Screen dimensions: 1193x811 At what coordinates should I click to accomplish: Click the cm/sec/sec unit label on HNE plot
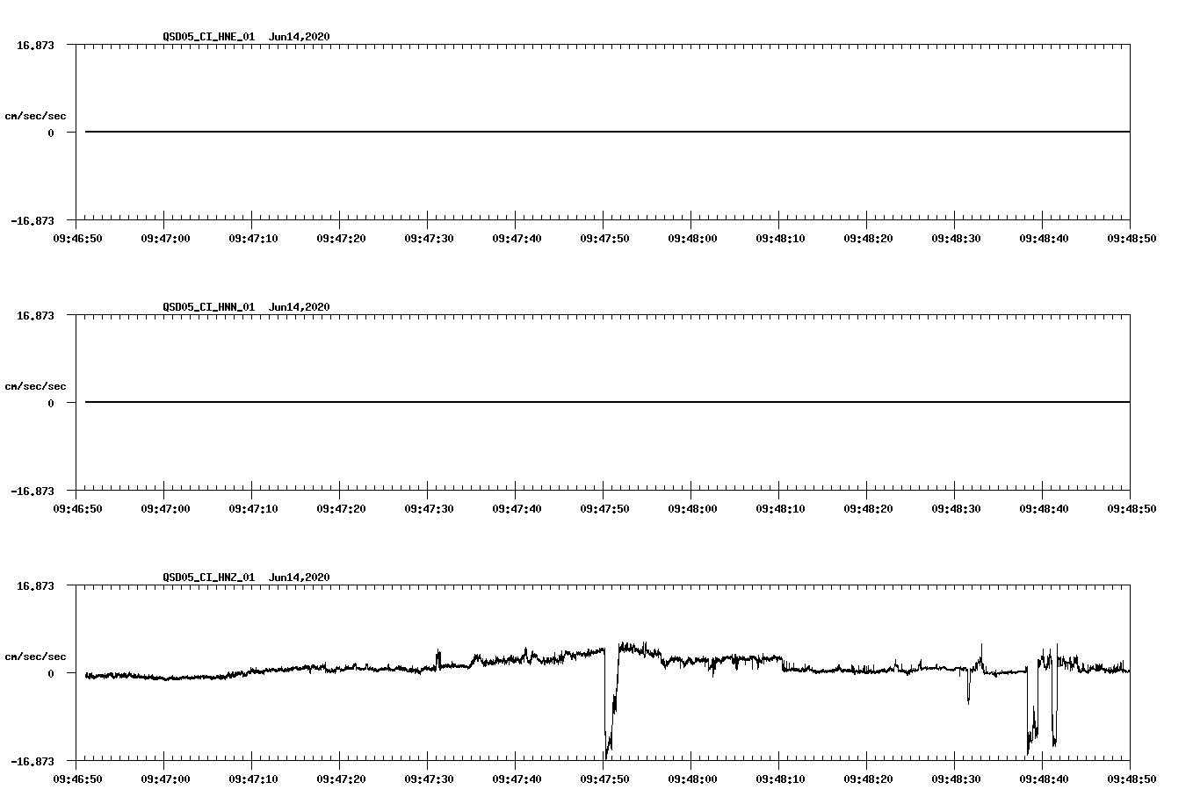point(35,116)
